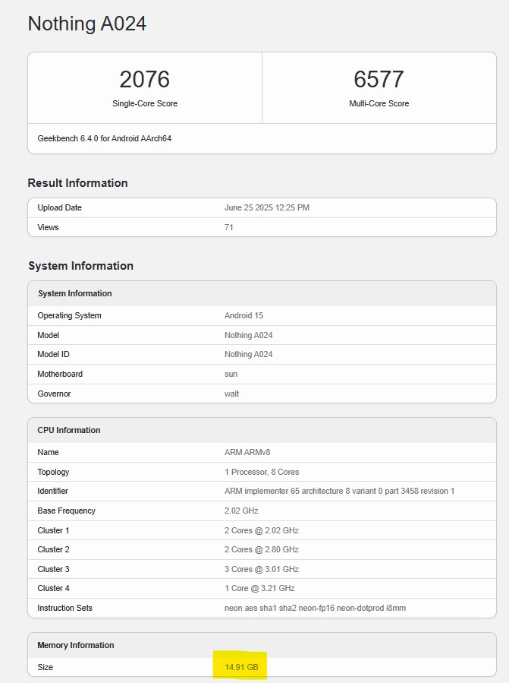This screenshot has width=509, height=683.
Task: Click the CPU Information table header
Action: point(69,430)
